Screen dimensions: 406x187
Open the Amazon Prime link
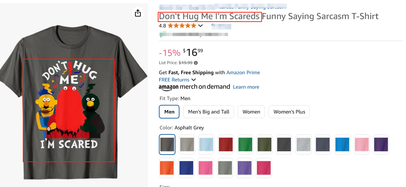pyautogui.click(x=243, y=72)
